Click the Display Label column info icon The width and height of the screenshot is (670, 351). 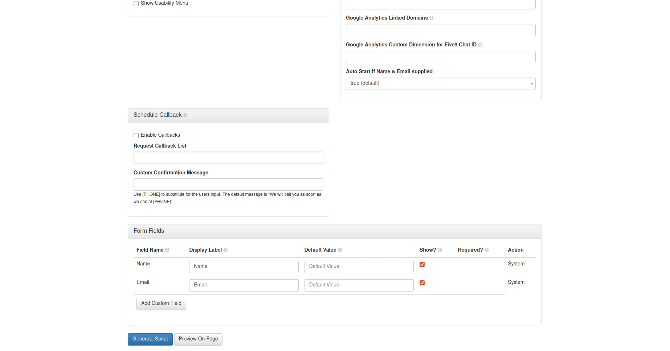pyautogui.click(x=226, y=250)
